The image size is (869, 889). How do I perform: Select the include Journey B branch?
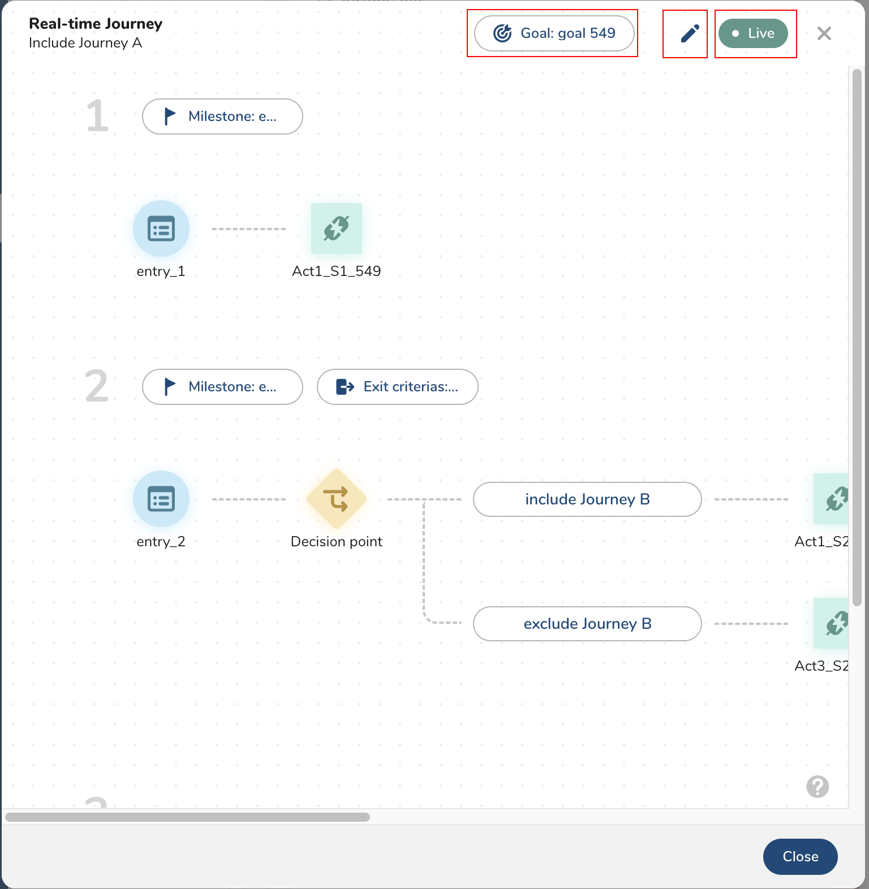(x=587, y=499)
